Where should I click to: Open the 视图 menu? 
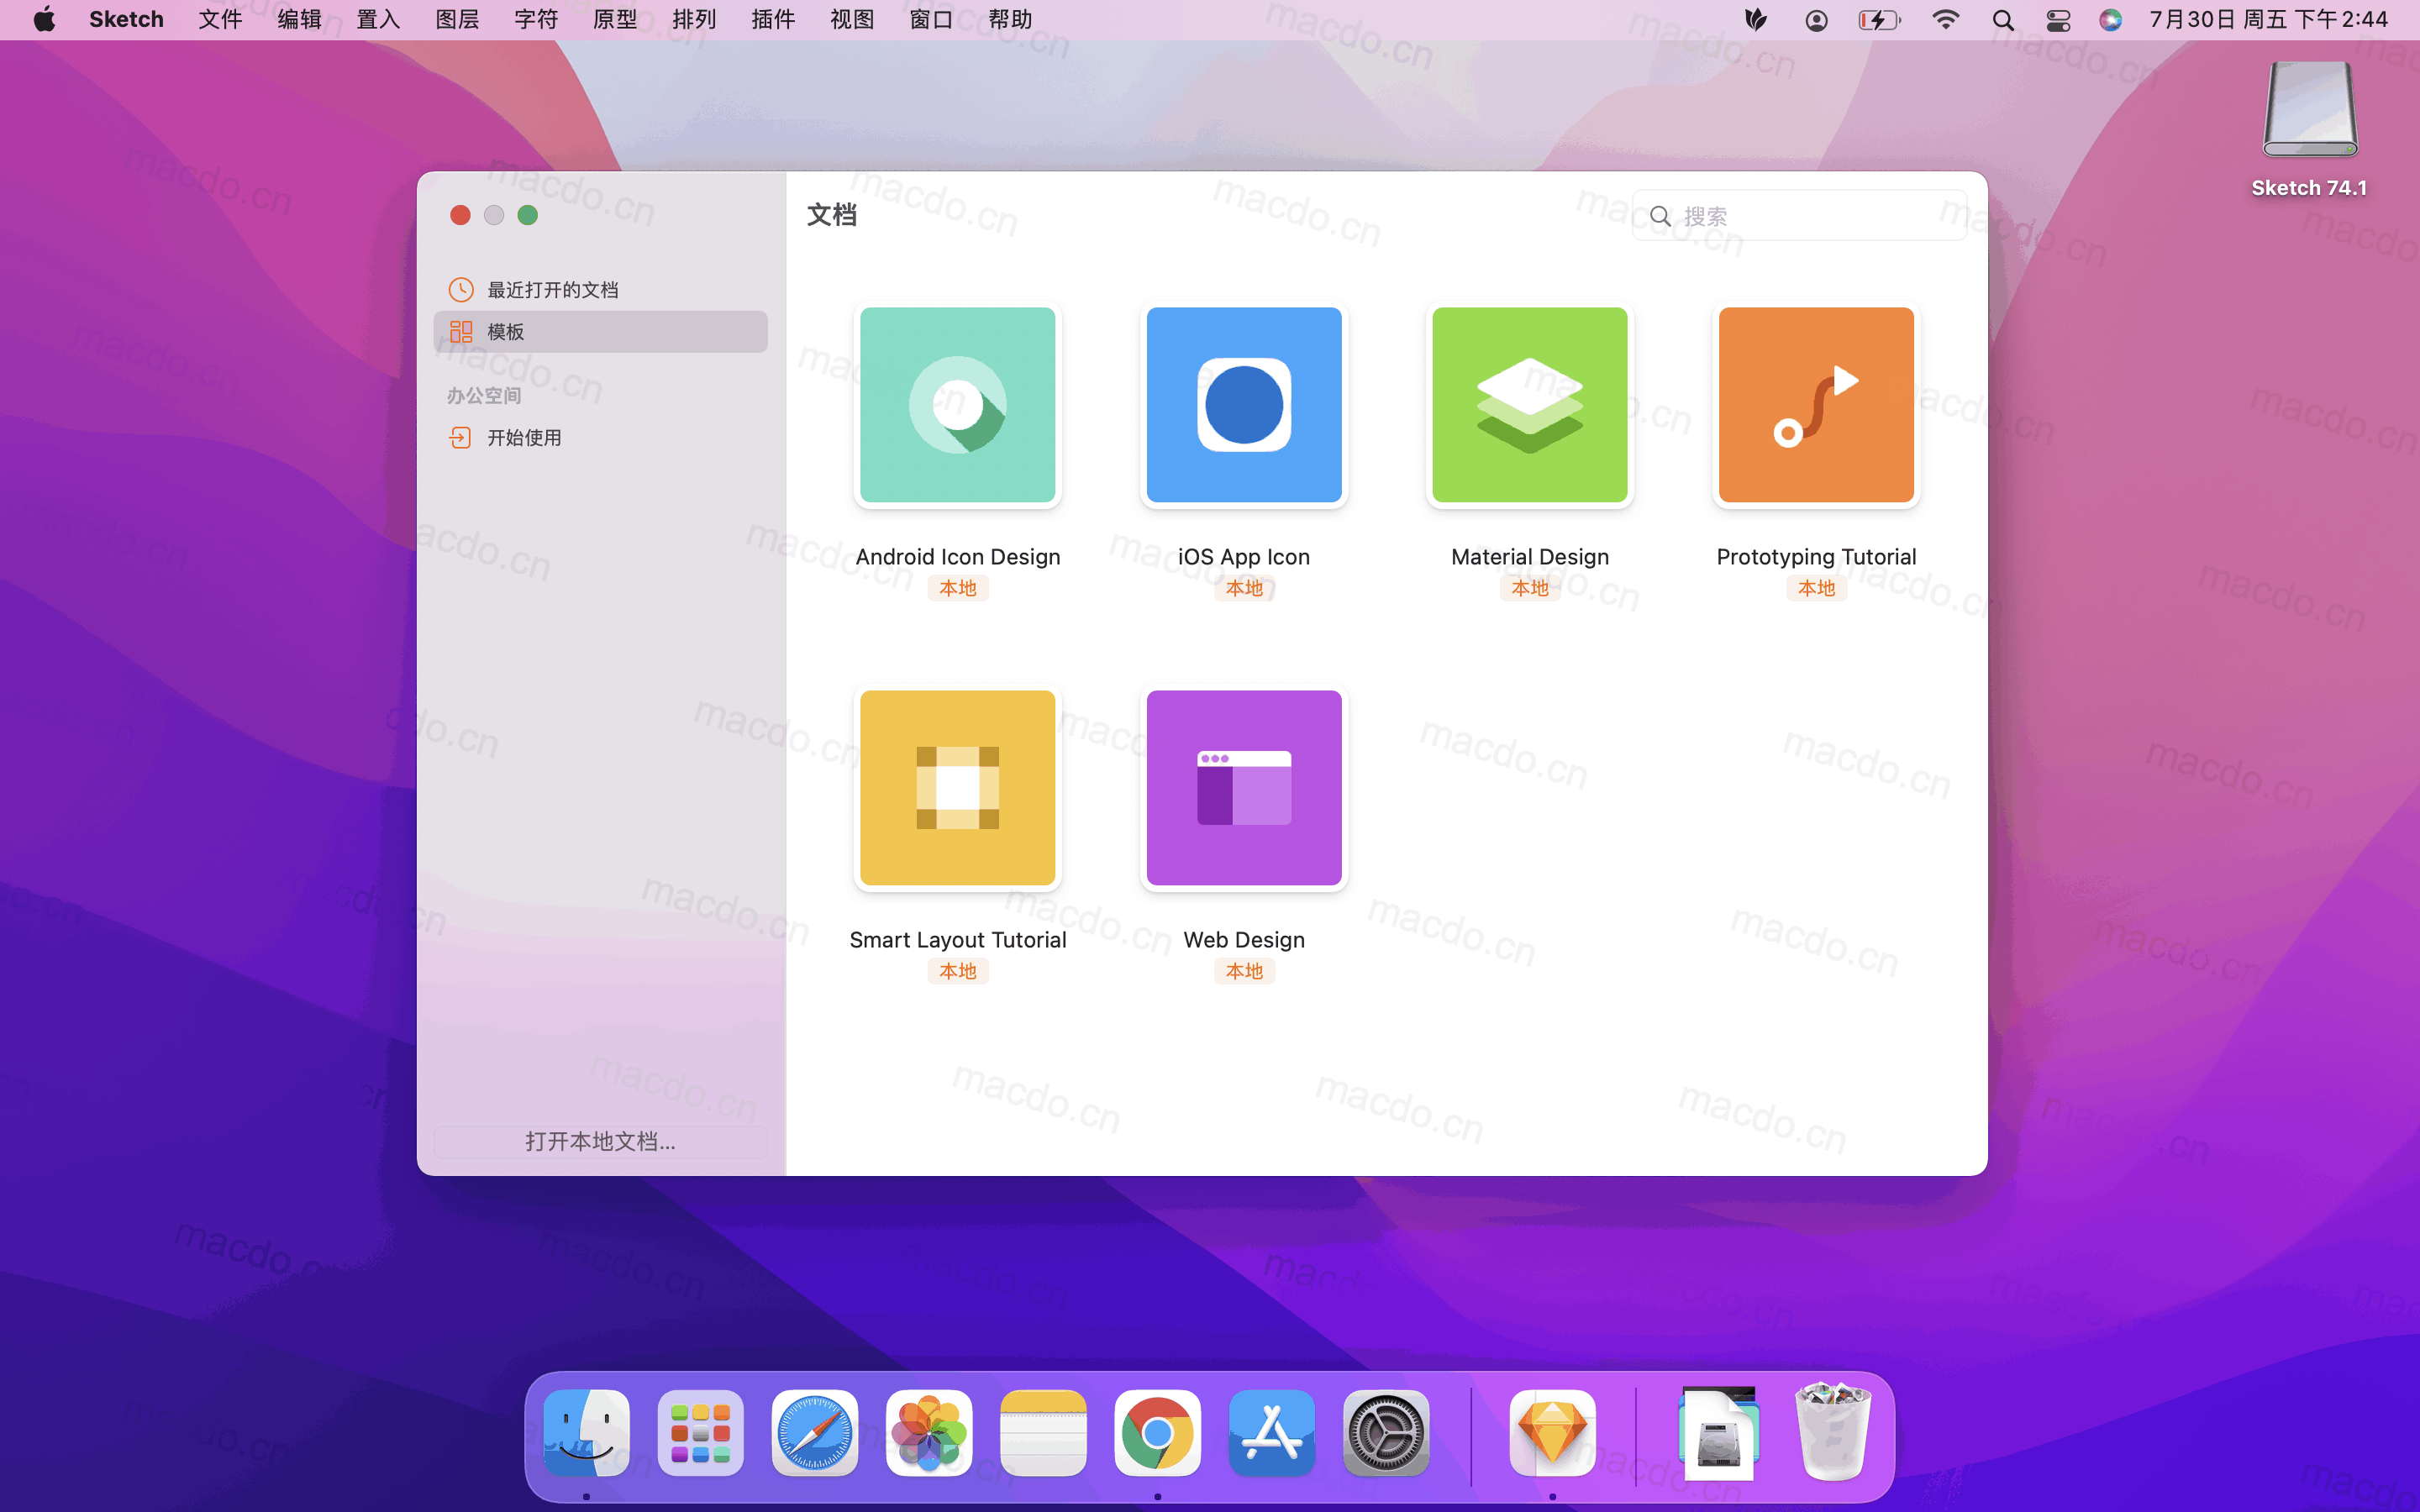[x=852, y=20]
